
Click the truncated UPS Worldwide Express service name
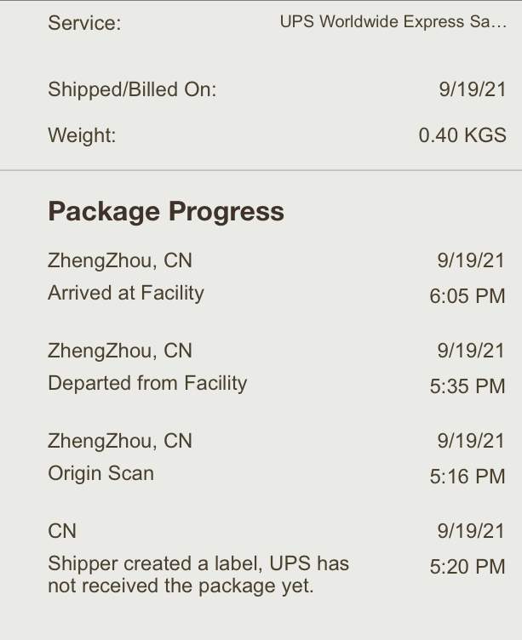393,23
